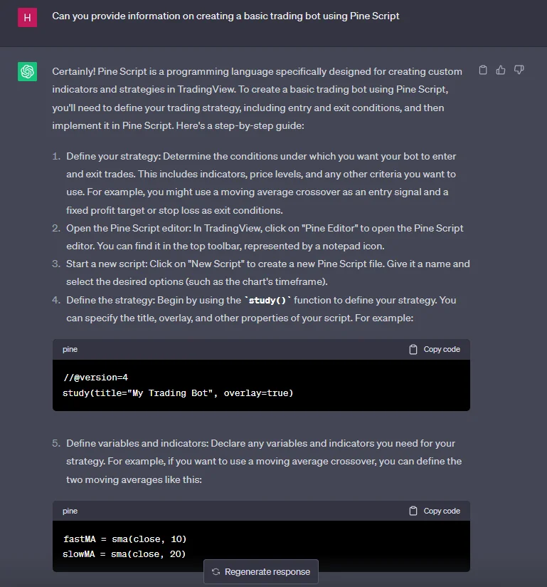Image resolution: width=547 pixels, height=587 pixels.
Task: Click the "pine" language label above the study() code
Action: click(x=70, y=350)
